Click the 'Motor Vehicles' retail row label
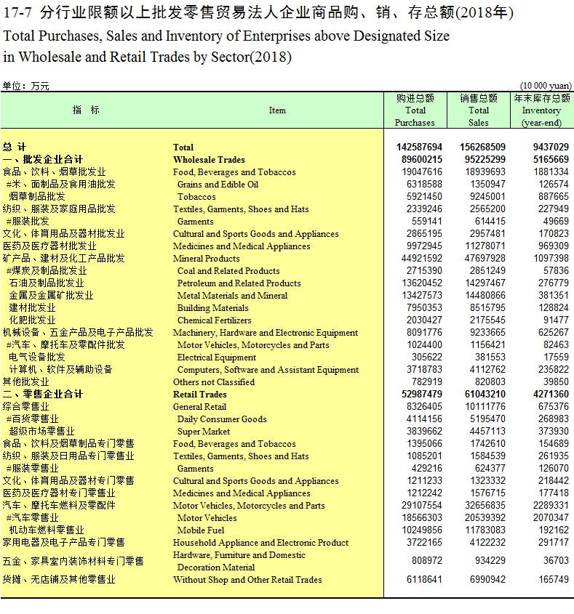 coord(207,518)
